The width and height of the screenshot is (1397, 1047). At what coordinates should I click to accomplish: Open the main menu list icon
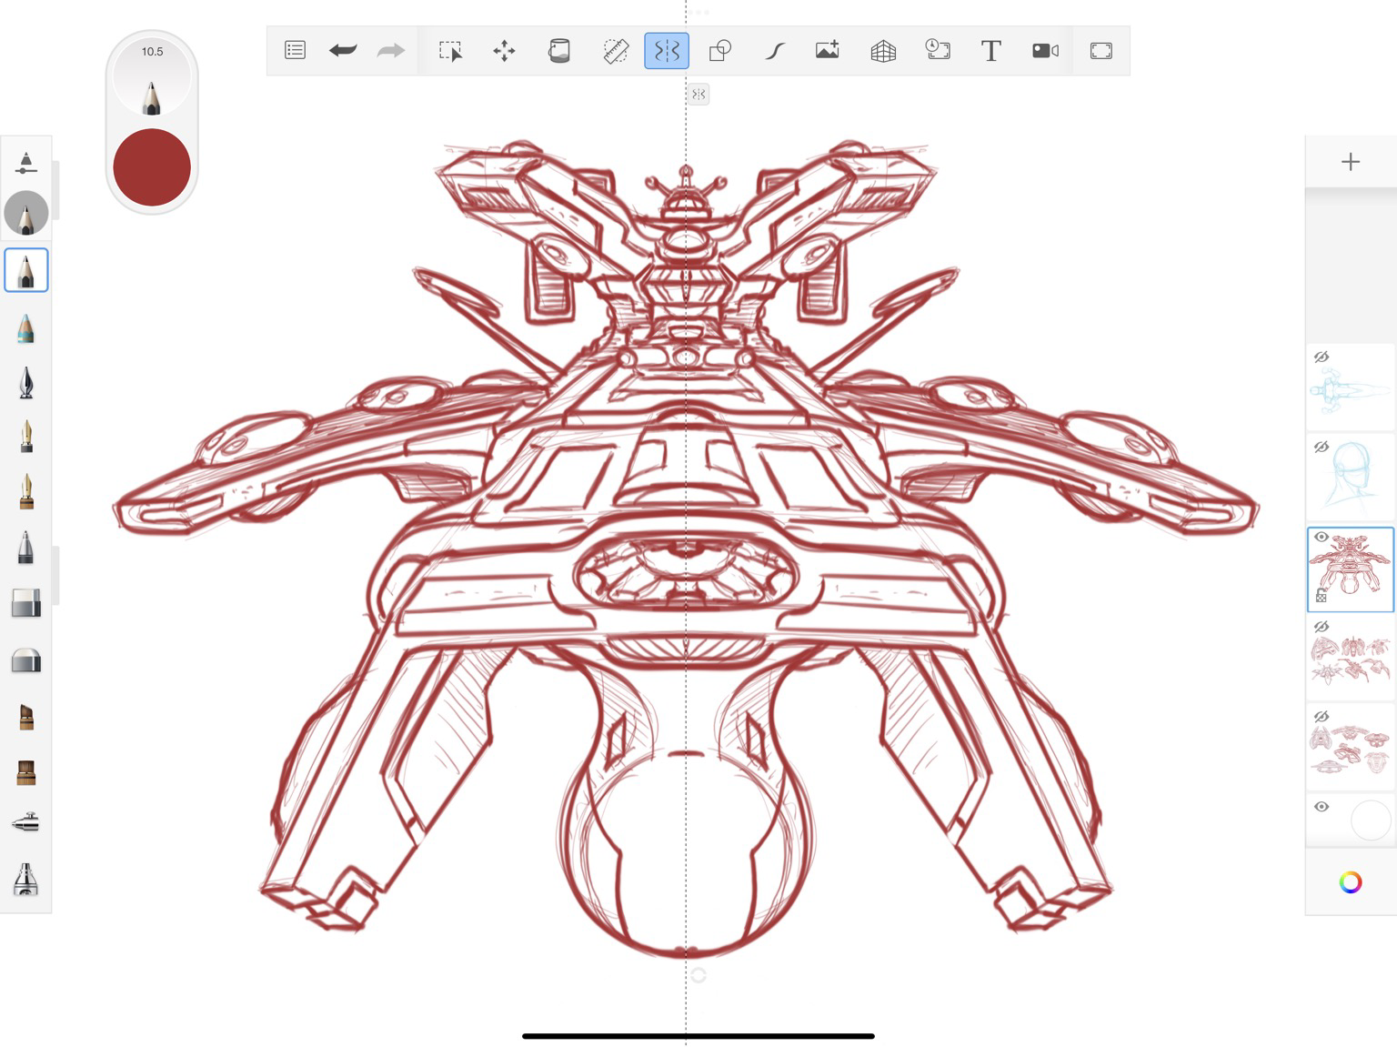(295, 50)
